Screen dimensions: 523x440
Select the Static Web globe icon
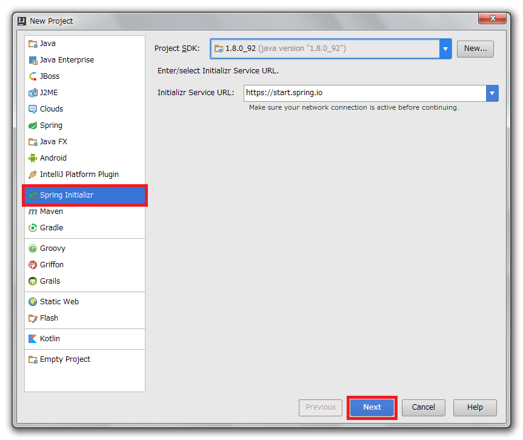(x=33, y=302)
